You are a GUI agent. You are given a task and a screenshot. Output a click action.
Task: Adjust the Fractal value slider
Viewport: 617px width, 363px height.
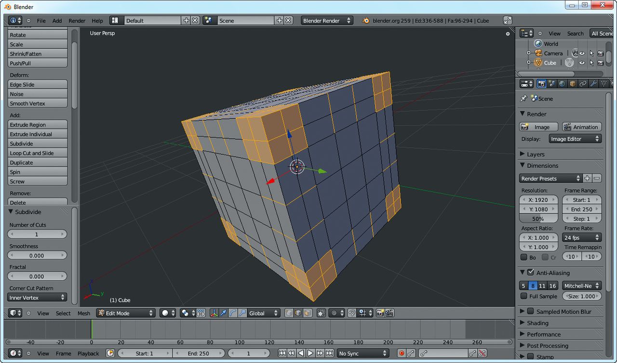click(x=37, y=276)
